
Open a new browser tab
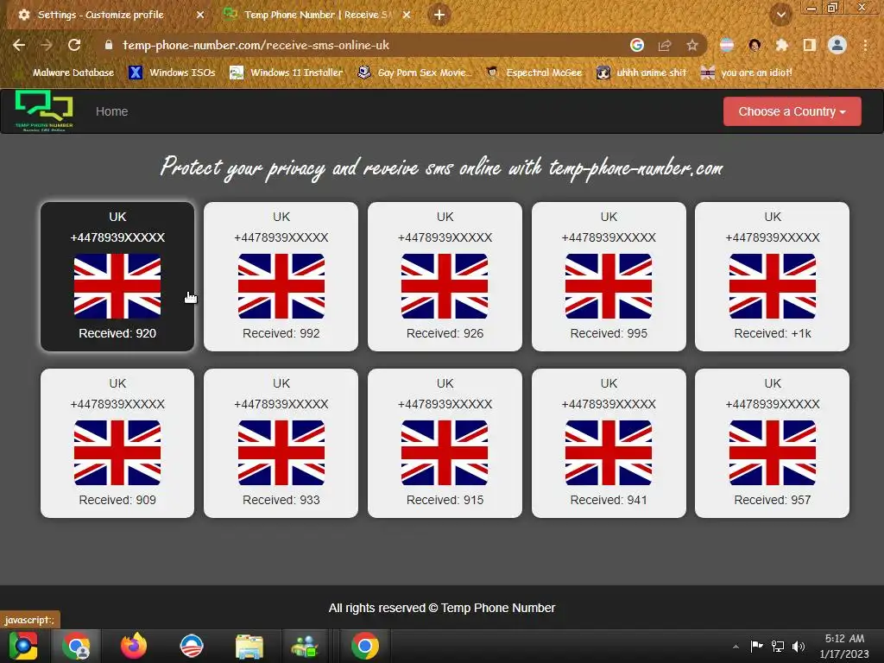point(439,15)
